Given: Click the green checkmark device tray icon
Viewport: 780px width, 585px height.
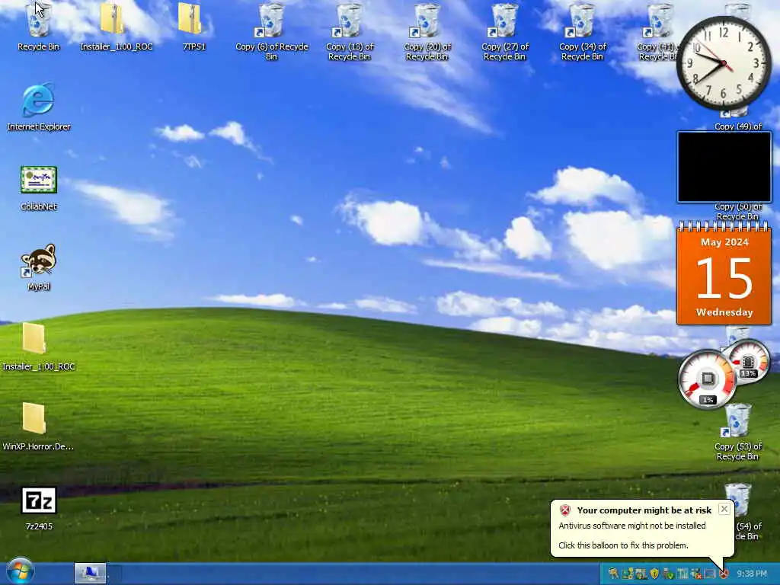Looking at the screenshot, I should 669,574.
